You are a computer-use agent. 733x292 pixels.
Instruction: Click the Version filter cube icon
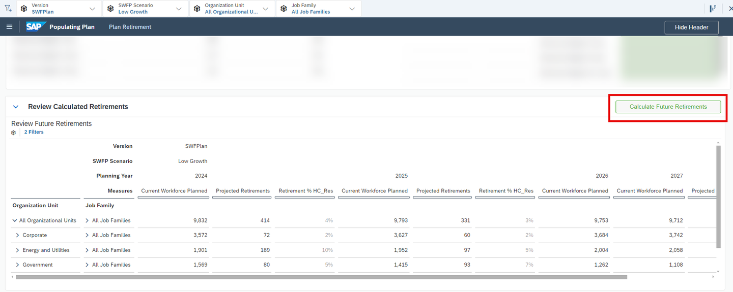pyautogui.click(x=24, y=9)
